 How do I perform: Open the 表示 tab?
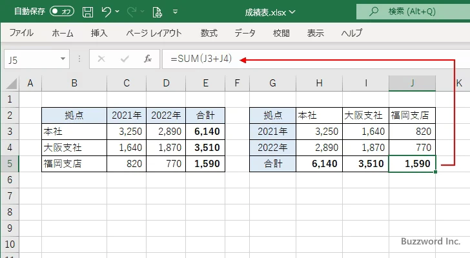(315, 33)
